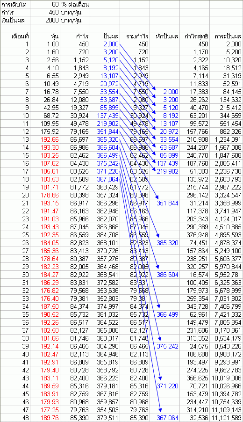Image resolution: width=243 pixels, height=422 pixels.
Task: Select the red shares value 192.66
Action: [x=44, y=140]
